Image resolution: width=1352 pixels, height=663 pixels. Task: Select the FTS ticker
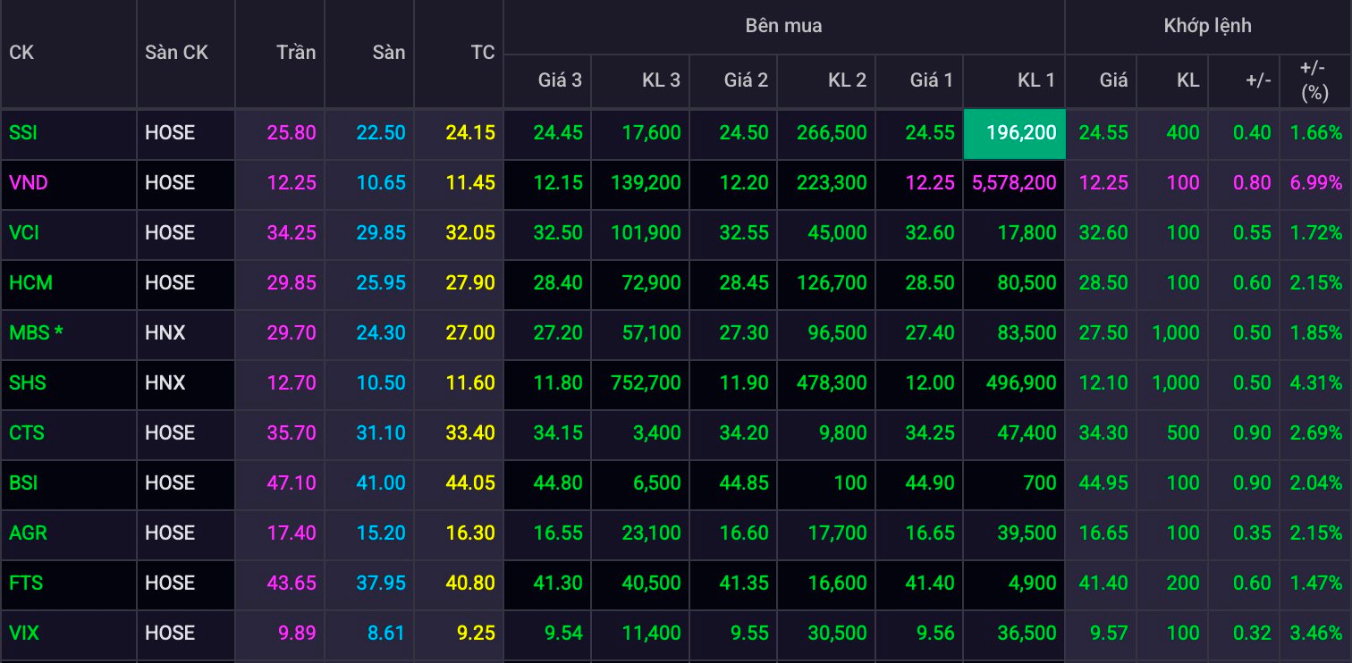pos(26,583)
